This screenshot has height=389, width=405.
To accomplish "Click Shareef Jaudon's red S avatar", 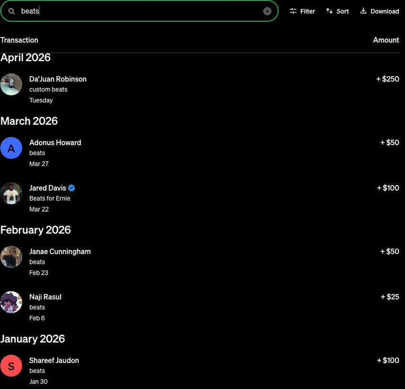I will pyautogui.click(x=11, y=366).
